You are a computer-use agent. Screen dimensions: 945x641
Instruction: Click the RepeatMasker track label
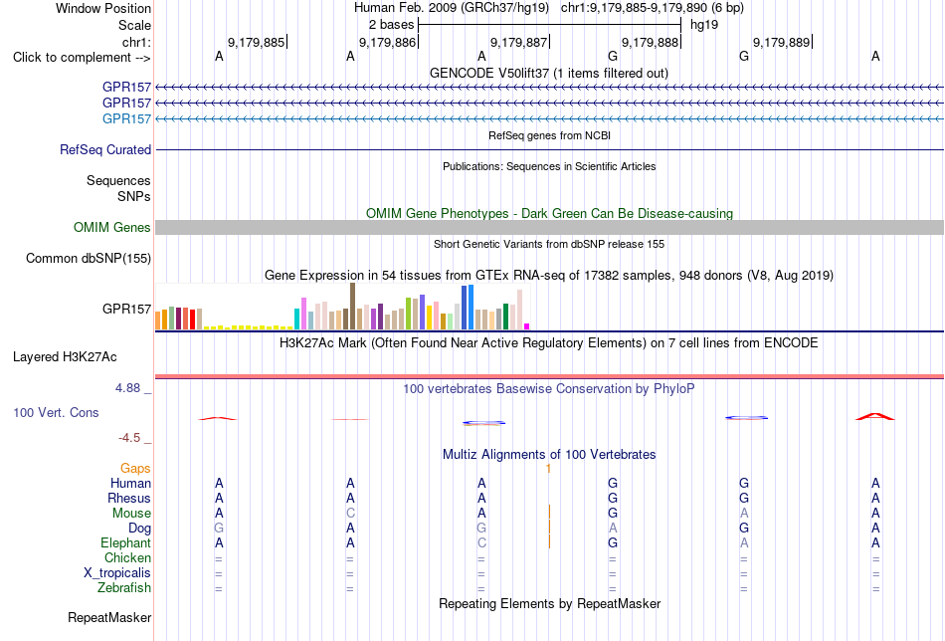click(x=109, y=617)
